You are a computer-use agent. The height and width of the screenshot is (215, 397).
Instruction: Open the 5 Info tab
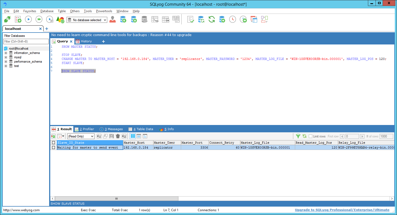tap(166, 129)
